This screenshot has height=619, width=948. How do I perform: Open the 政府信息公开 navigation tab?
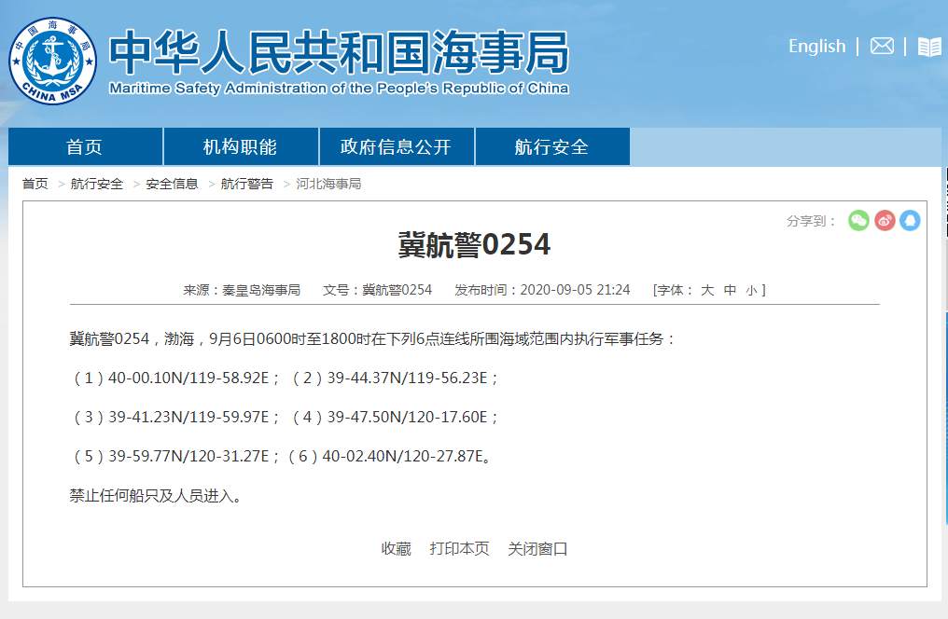click(397, 146)
